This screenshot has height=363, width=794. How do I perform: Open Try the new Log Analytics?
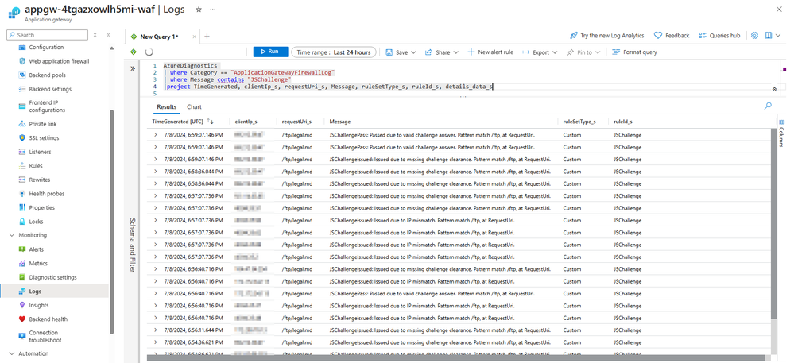pyautogui.click(x=606, y=36)
